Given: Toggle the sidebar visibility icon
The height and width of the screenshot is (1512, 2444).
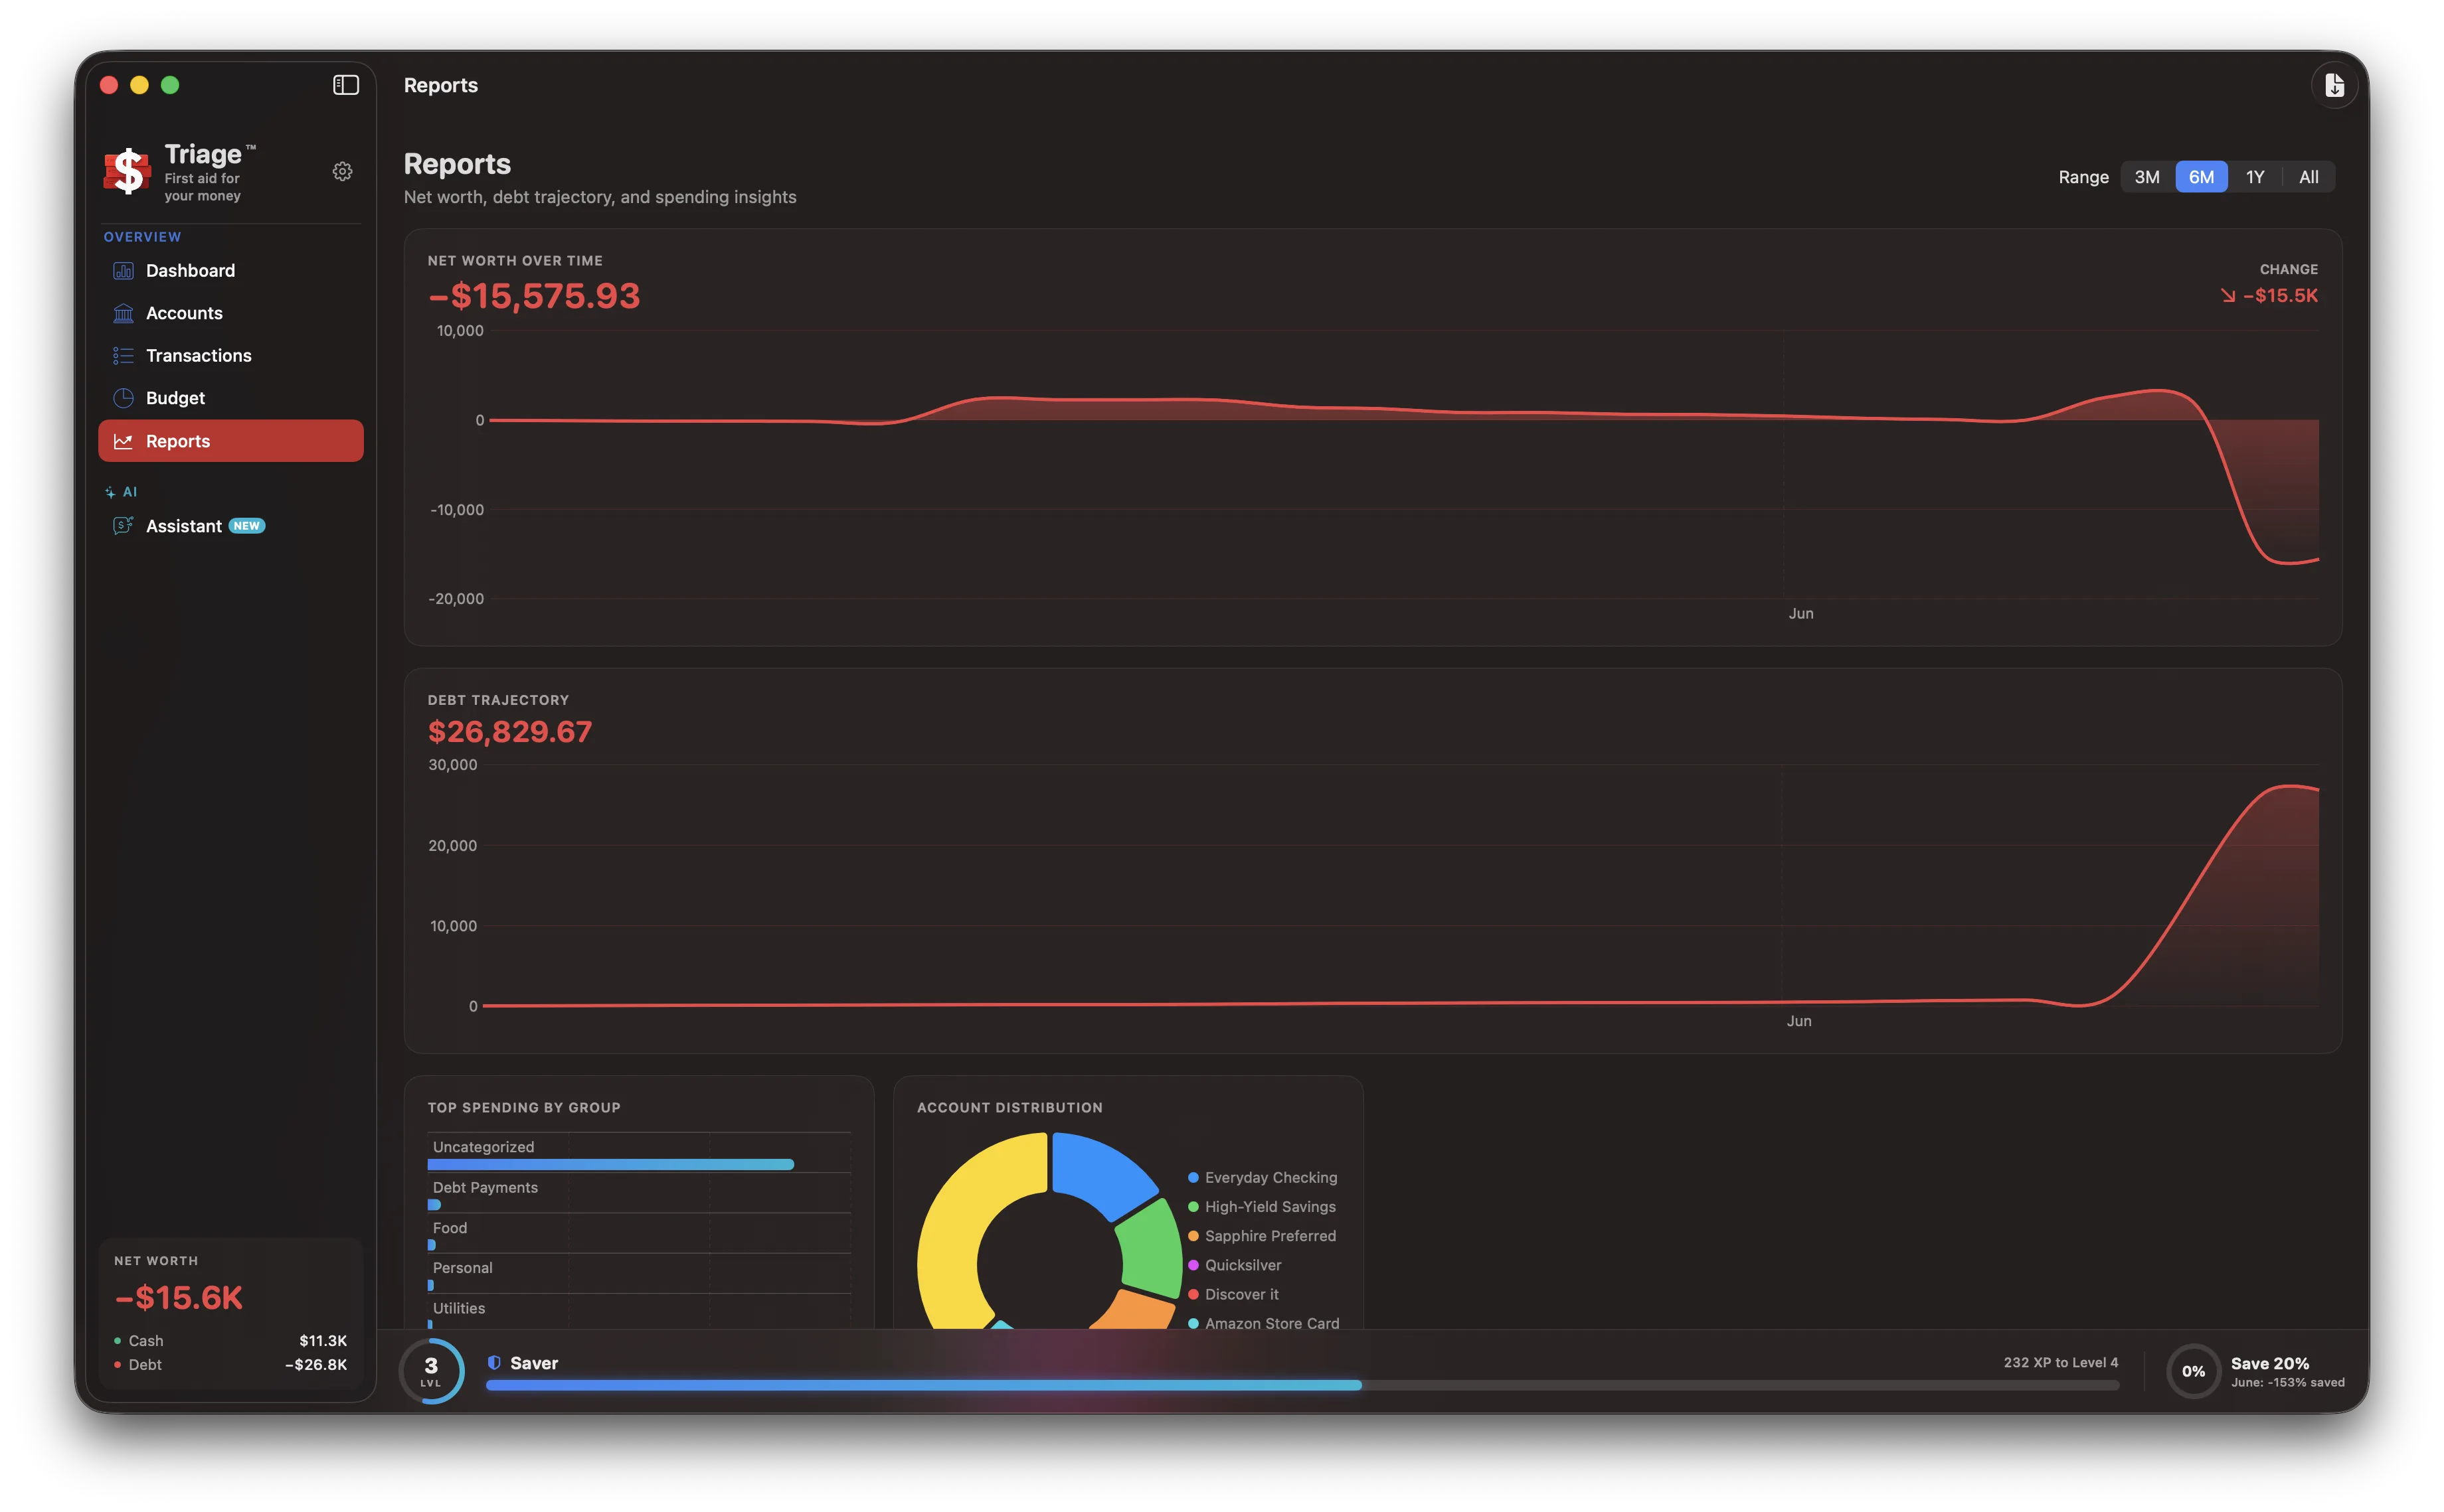Looking at the screenshot, I should [x=346, y=85].
